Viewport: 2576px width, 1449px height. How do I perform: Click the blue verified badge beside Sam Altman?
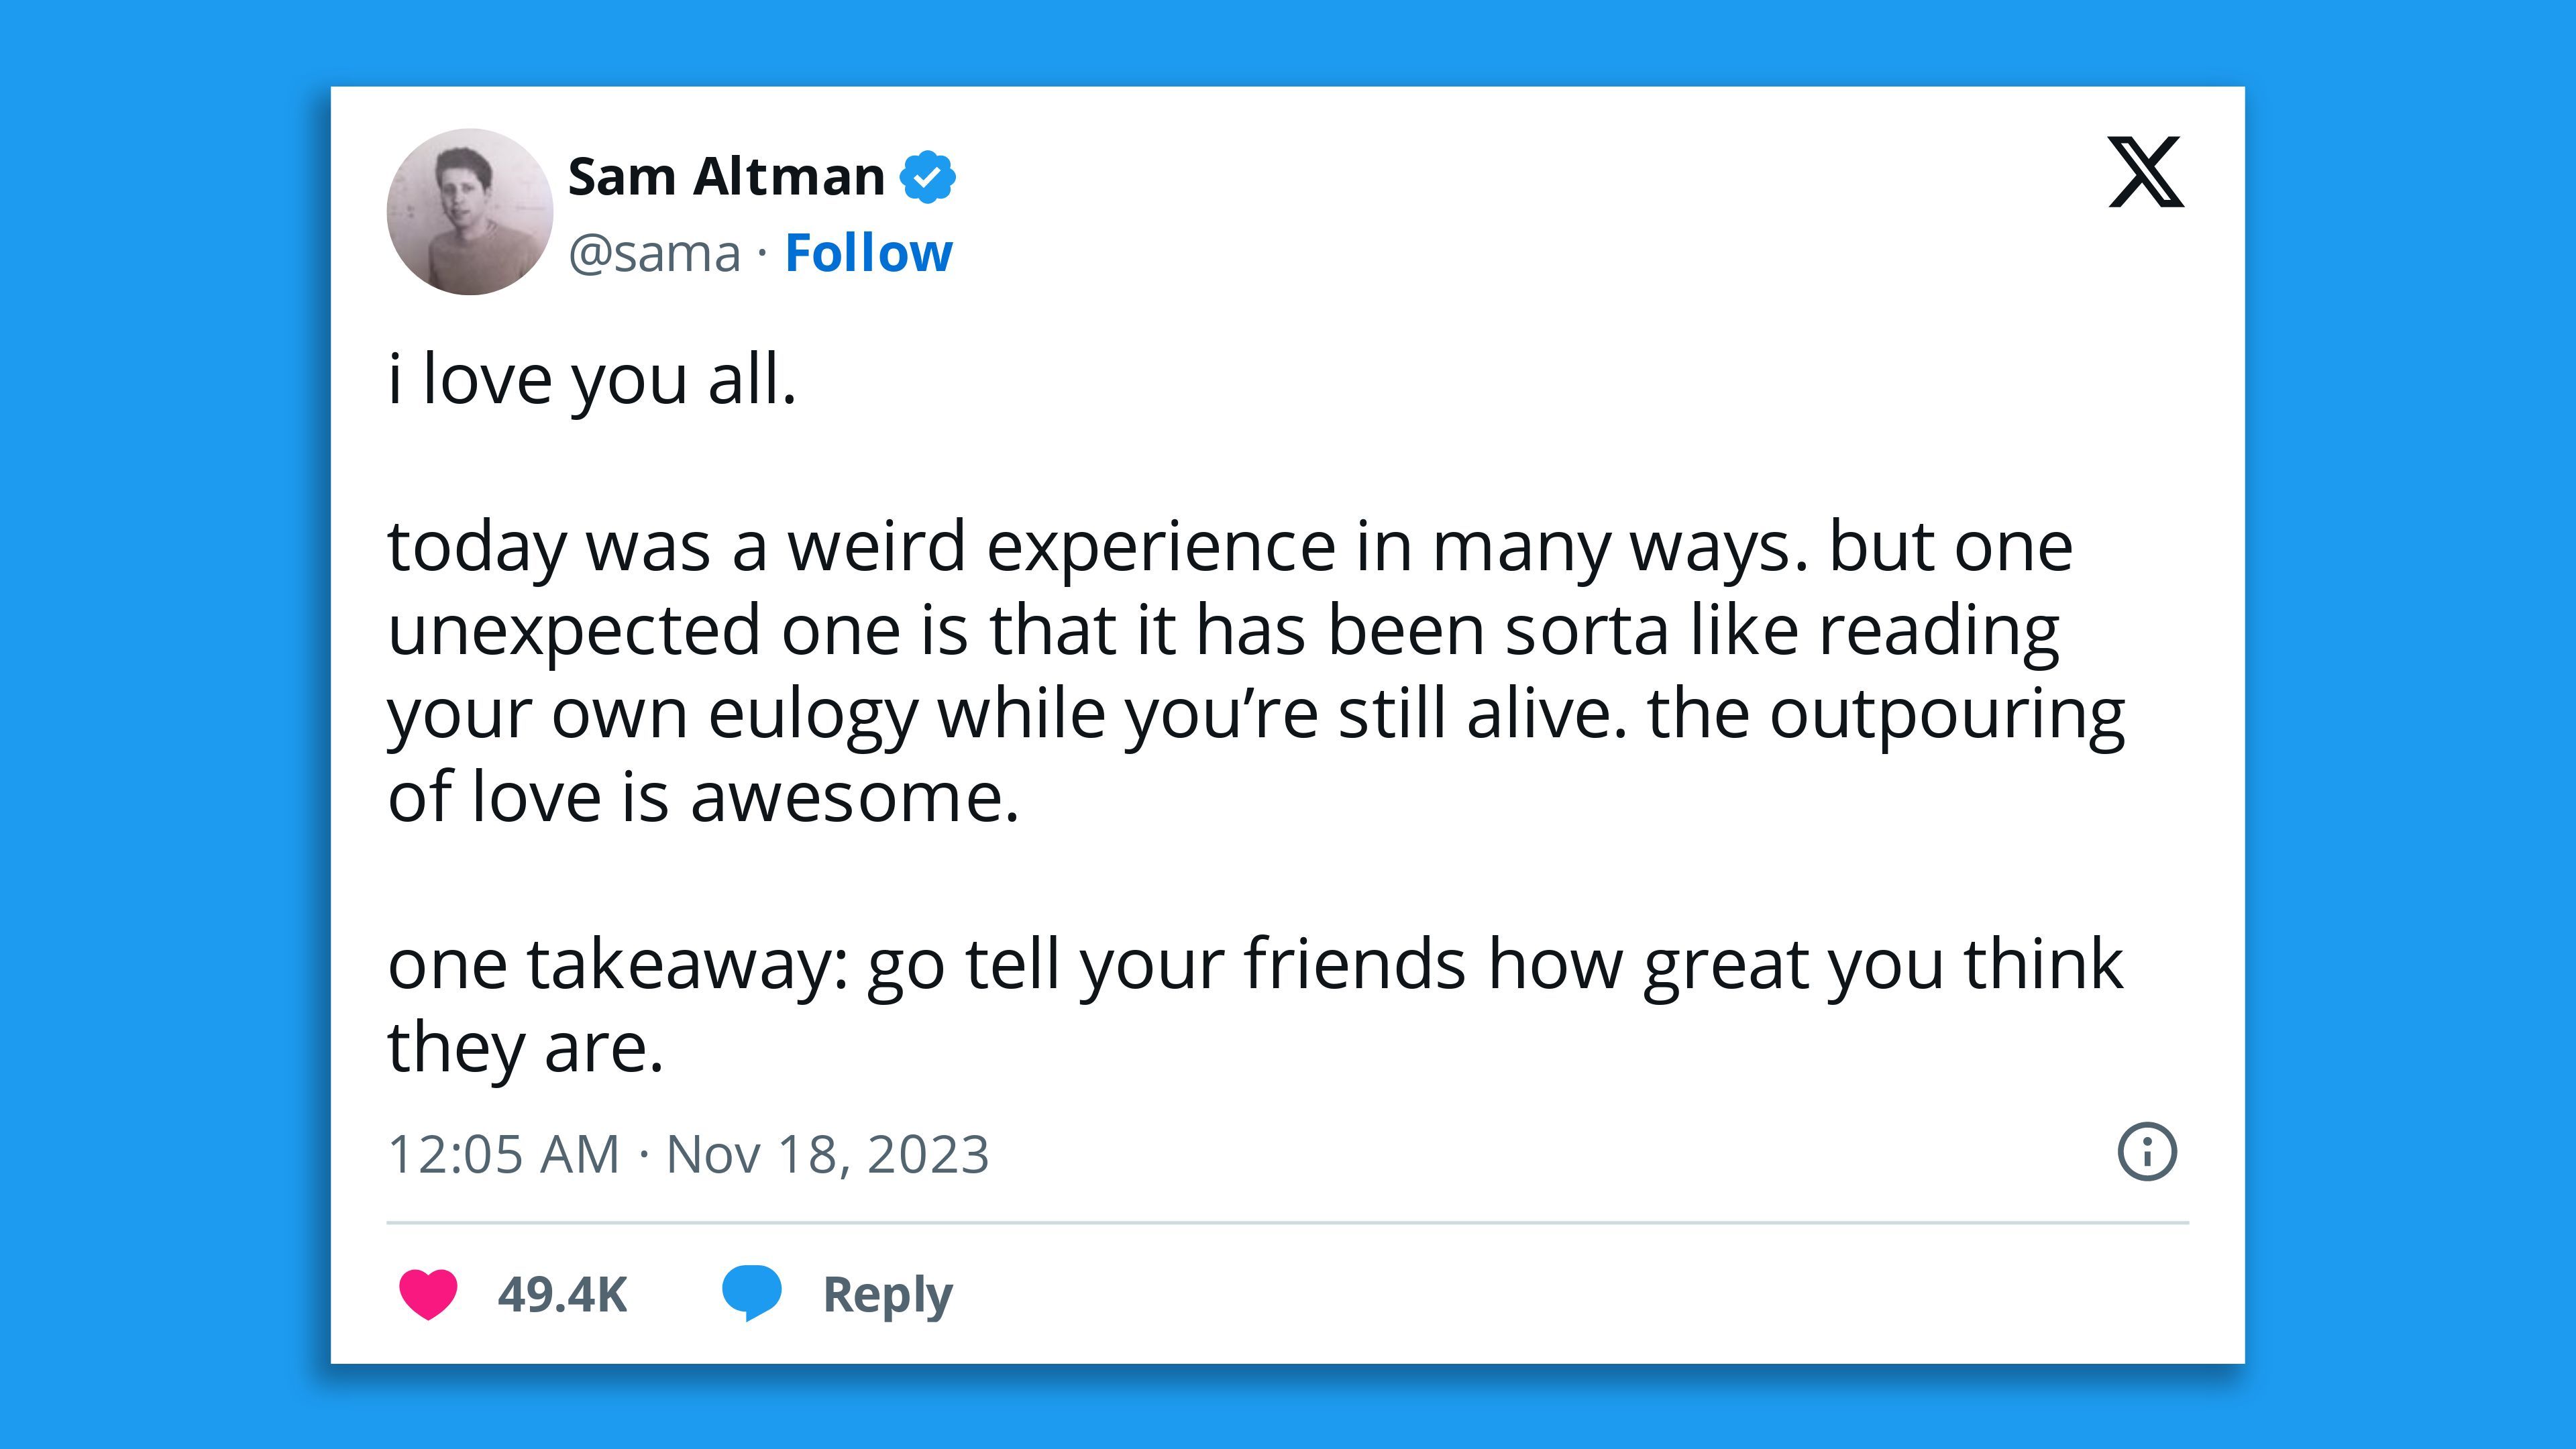(928, 177)
